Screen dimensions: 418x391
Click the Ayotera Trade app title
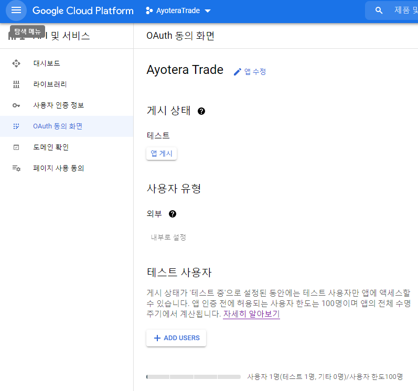(185, 70)
